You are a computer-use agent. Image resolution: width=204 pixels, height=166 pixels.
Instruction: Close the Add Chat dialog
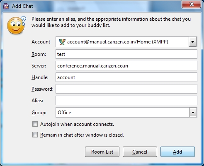click(191, 4)
